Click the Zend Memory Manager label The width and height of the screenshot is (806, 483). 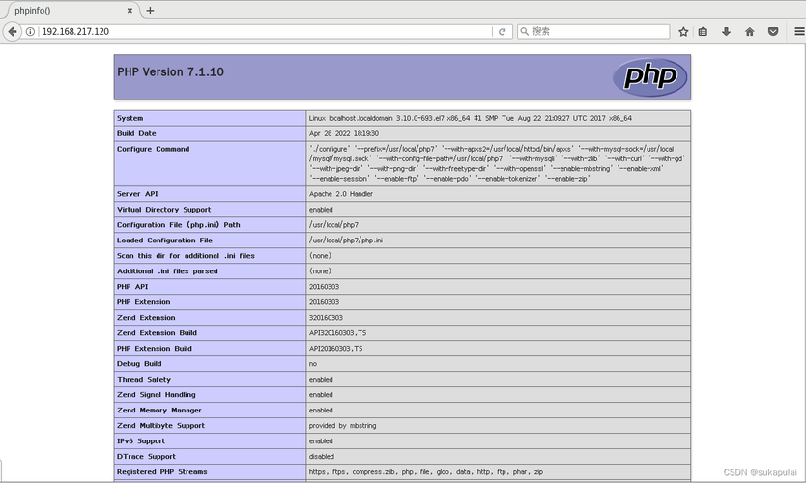click(159, 410)
